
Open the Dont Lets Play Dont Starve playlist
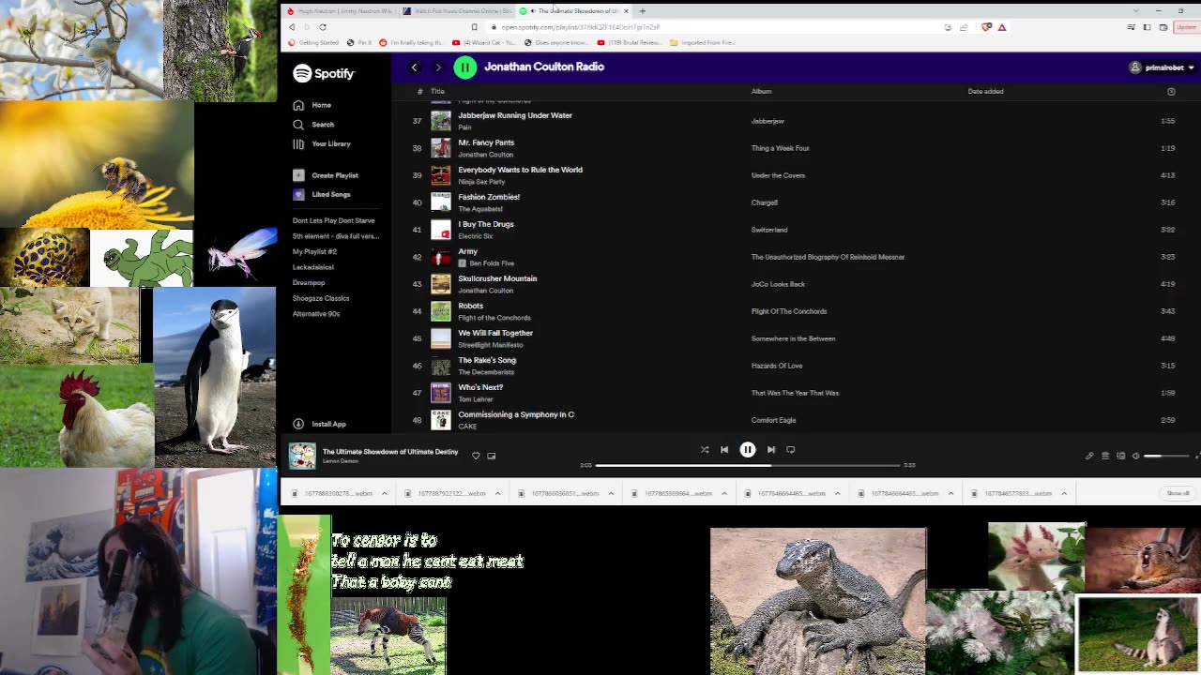tap(333, 220)
